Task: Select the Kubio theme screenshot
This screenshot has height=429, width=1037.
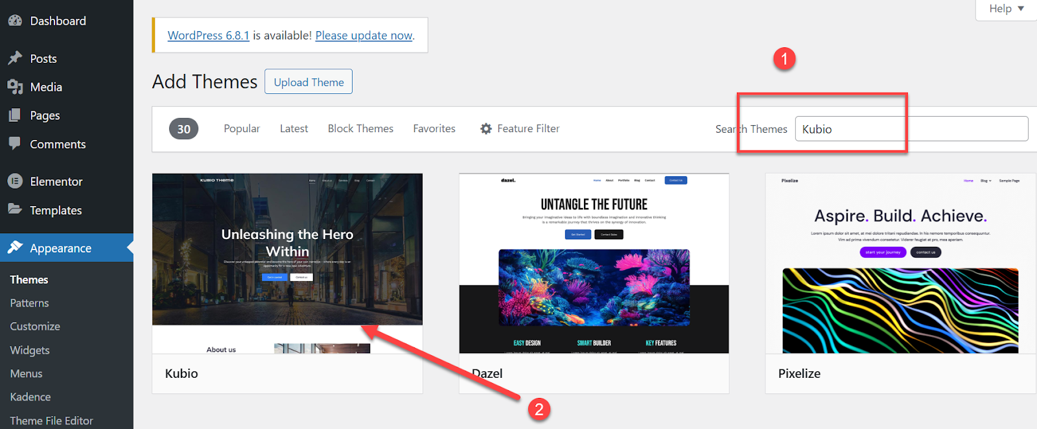Action: point(287,264)
